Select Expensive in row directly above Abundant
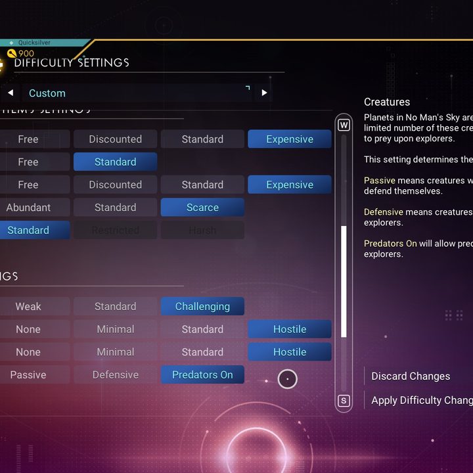Viewport: 473px width, 473px height. [290, 185]
